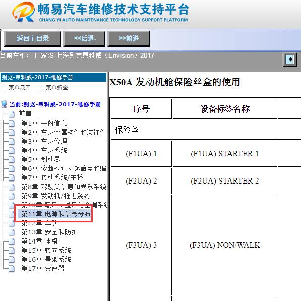Image resolution: width=301 pixels, height=301 pixels.
Task: Click the 菜单展开 box icon
Action: pos(3,87)
